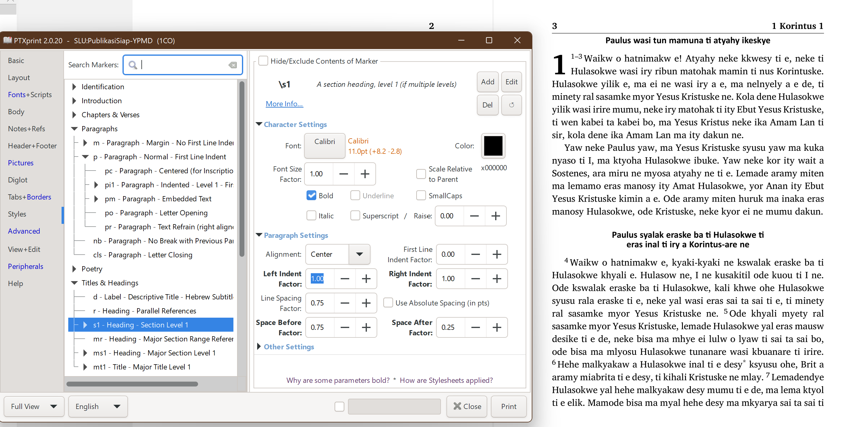Enable the Italic checkbox

(x=311, y=216)
